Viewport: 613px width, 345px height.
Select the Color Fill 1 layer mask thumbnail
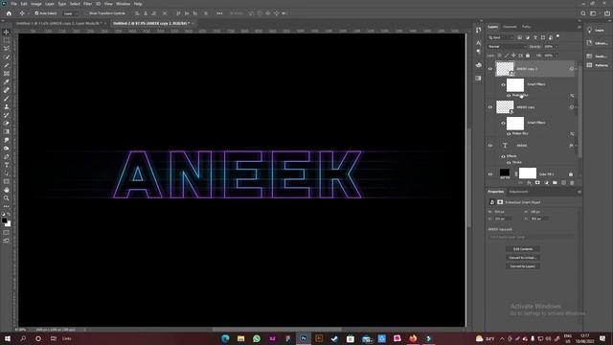click(x=528, y=172)
